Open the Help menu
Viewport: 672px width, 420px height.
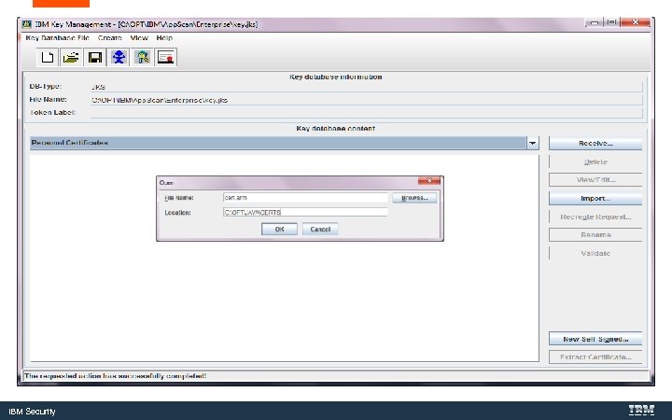tap(164, 37)
